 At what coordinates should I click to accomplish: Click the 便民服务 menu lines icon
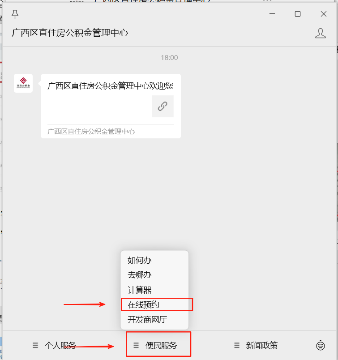[x=136, y=345]
